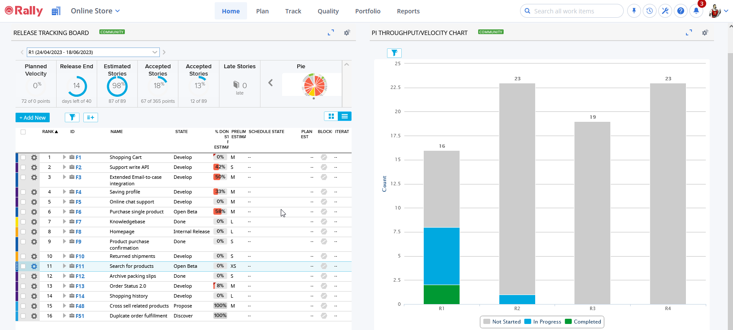Go to the Portfolio tab
The image size is (733, 330).
(x=368, y=11)
